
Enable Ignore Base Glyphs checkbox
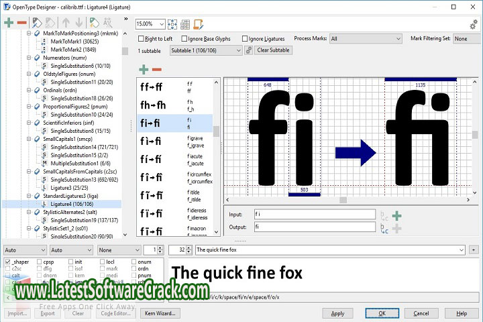click(x=184, y=38)
